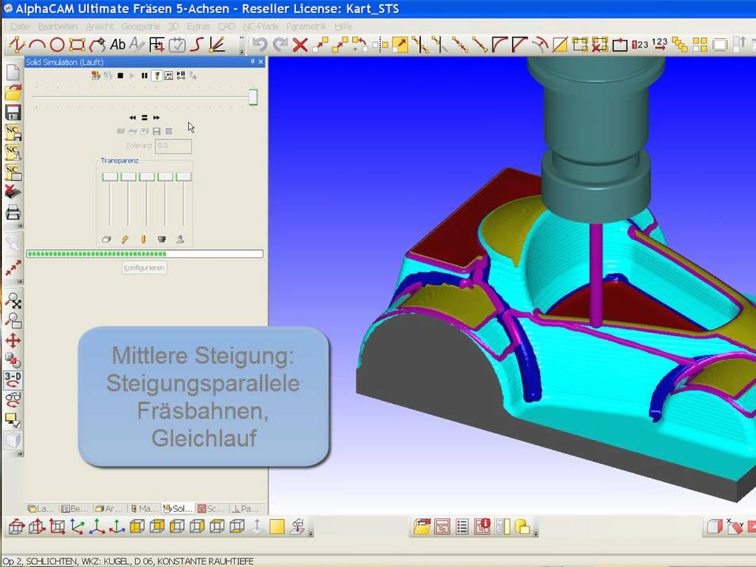Switch to the Be... tab
756x567 pixels.
[x=75, y=508]
